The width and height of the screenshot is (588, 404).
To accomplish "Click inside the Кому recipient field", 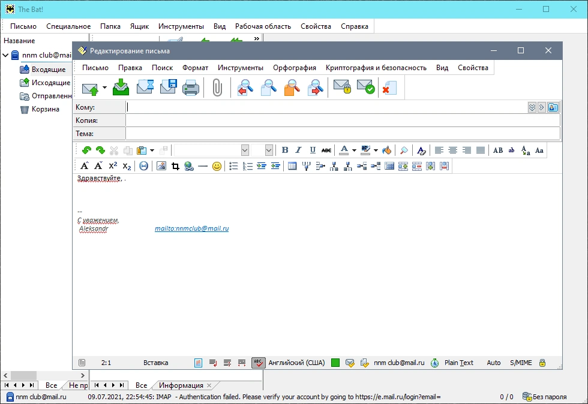I will (x=326, y=107).
